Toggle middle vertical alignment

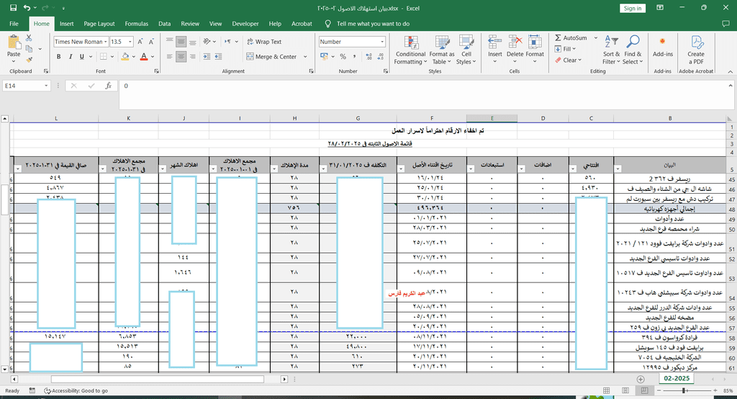pyautogui.click(x=181, y=41)
